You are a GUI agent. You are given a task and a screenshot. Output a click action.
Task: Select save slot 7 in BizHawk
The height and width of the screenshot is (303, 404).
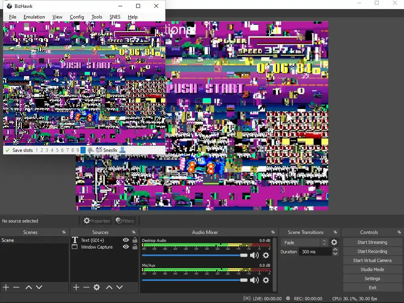pyautogui.click(x=67, y=150)
